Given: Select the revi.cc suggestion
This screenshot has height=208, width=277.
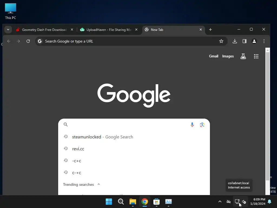Looking at the screenshot, I should (134, 149).
